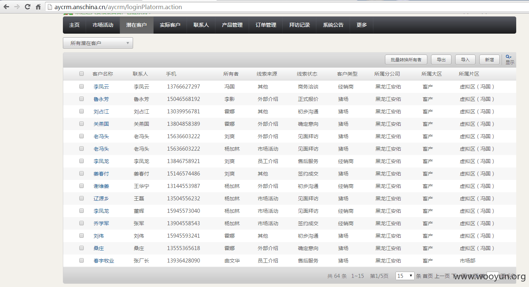Click the 手机 column header
The image size is (529, 287).
(171, 74)
